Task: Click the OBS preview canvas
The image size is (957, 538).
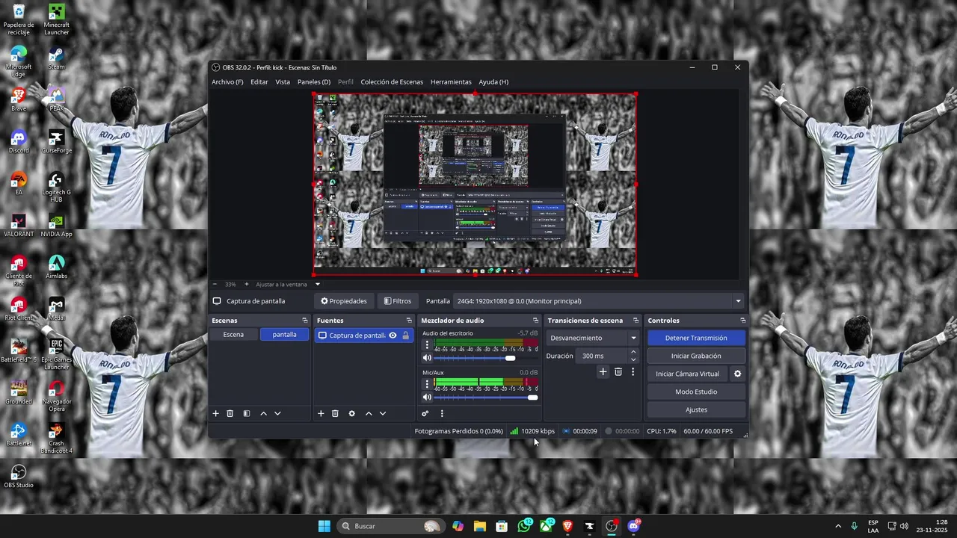Action: pyautogui.click(x=475, y=185)
